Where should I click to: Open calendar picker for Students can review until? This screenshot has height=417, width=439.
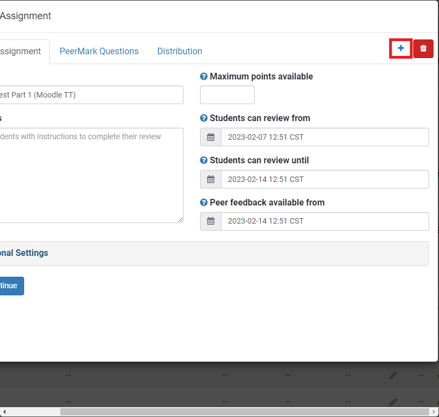tap(210, 179)
